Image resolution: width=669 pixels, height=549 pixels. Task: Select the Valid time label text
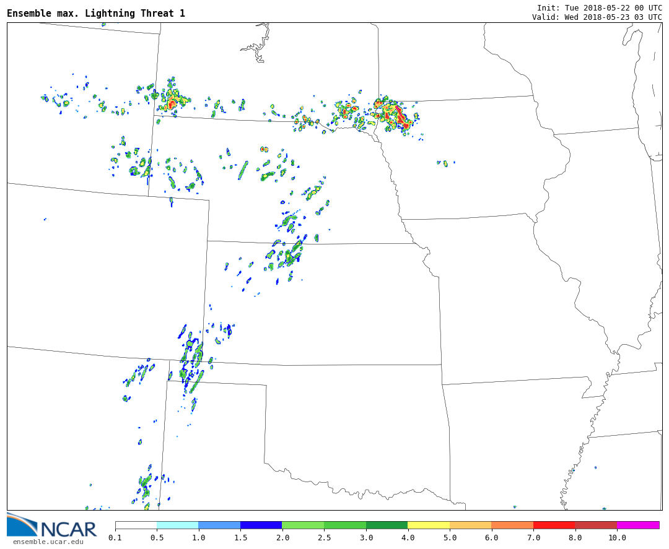(x=597, y=17)
